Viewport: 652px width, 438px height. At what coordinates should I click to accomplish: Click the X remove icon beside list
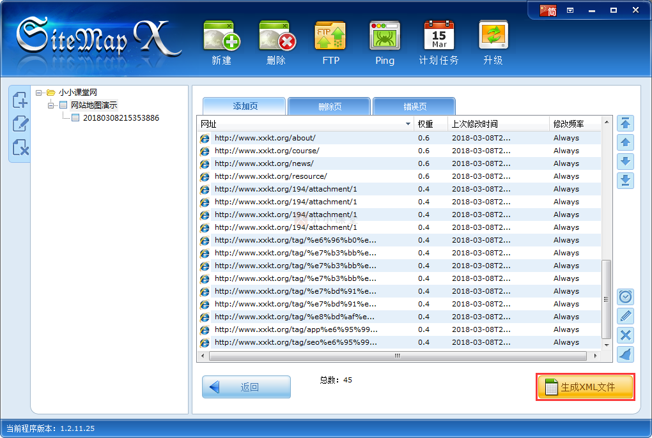625,335
